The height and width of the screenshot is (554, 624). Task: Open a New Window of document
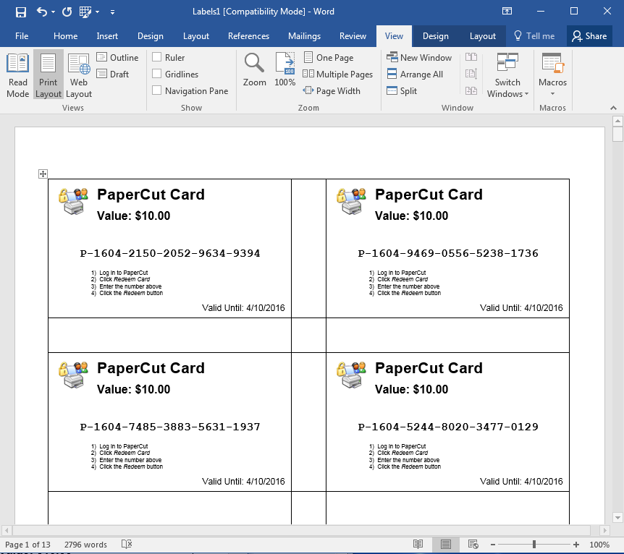[419, 58]
